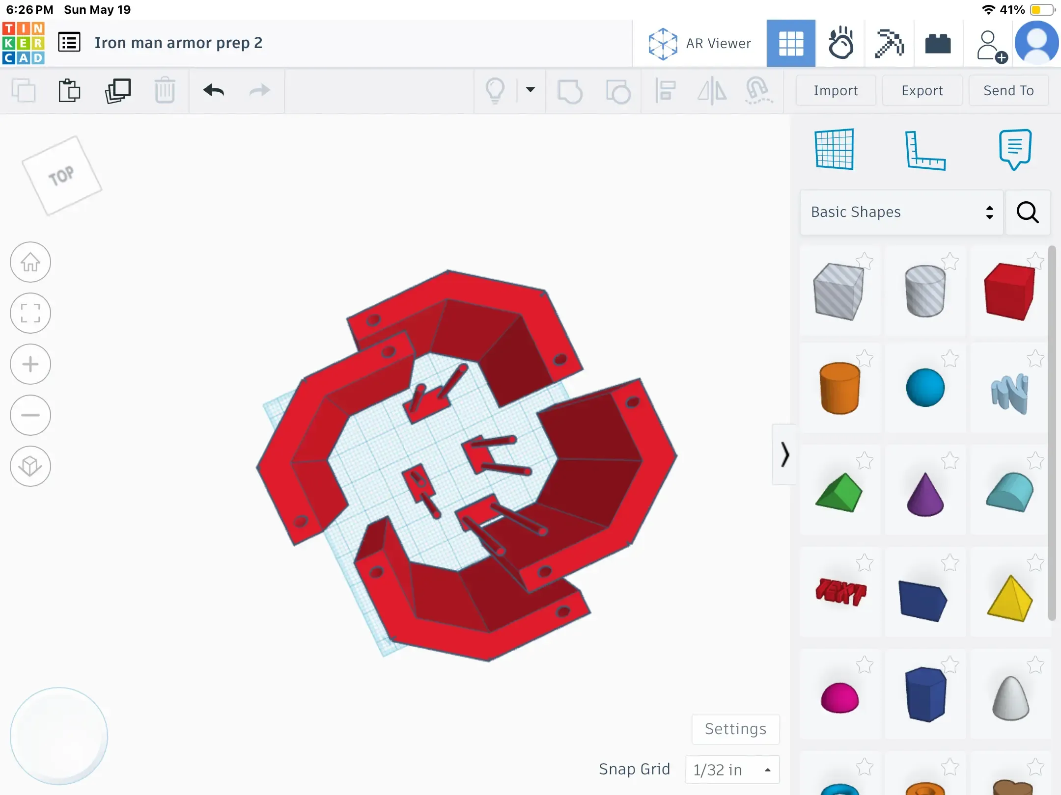Select the orange Cylinder shape
This screenshot has width=1061, height=795.
point(839,389)
